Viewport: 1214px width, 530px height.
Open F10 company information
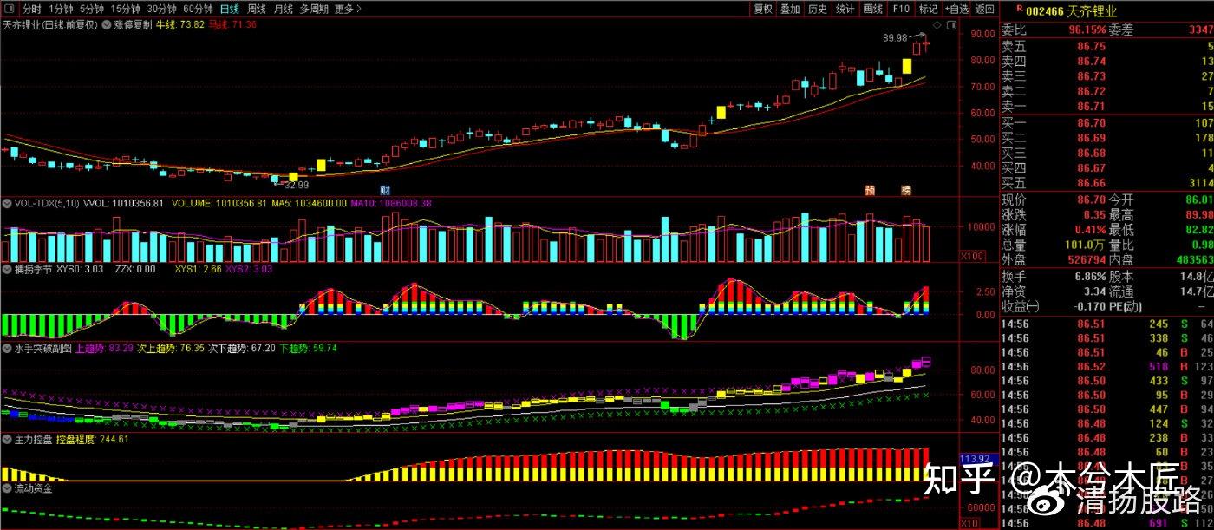(x=901, y=9)
